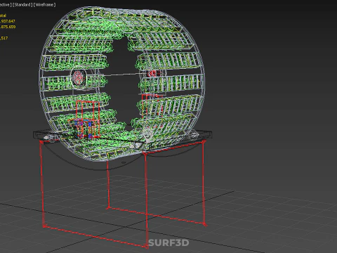Screen dimensions: 337x253
Task: Open the [Standard] viewport shading menu
Action: pos(22,5)
